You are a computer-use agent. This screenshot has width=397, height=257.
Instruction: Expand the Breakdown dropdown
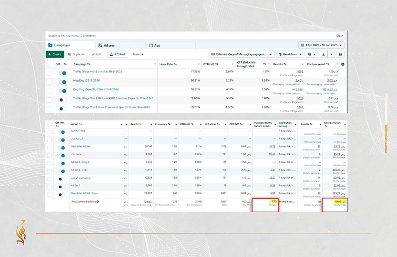(x=290, y=54)
